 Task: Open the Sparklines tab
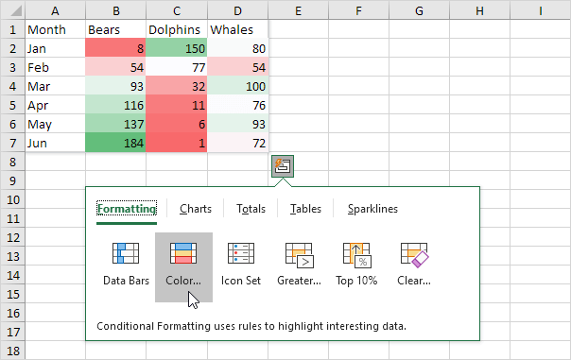click(x=372, y=209)
